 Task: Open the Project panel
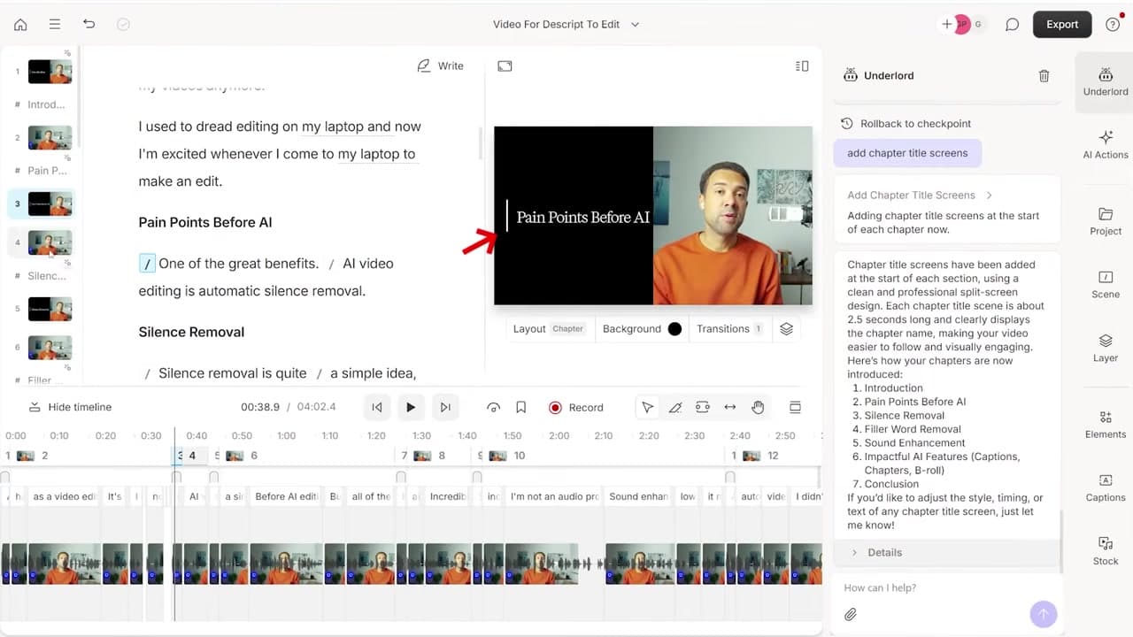coord(1106,221)
